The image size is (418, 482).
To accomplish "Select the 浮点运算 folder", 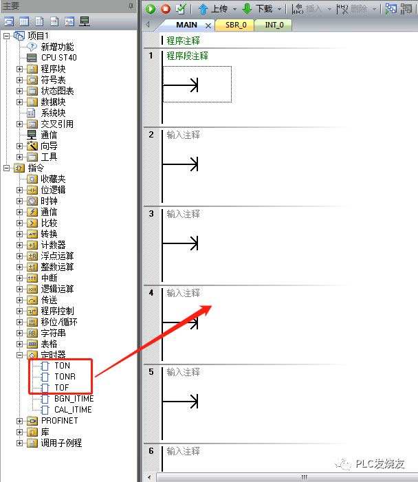I will (x=57, y=256).
